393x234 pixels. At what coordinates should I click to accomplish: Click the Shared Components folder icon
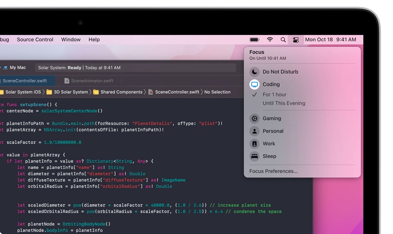[x=96, y=92]
